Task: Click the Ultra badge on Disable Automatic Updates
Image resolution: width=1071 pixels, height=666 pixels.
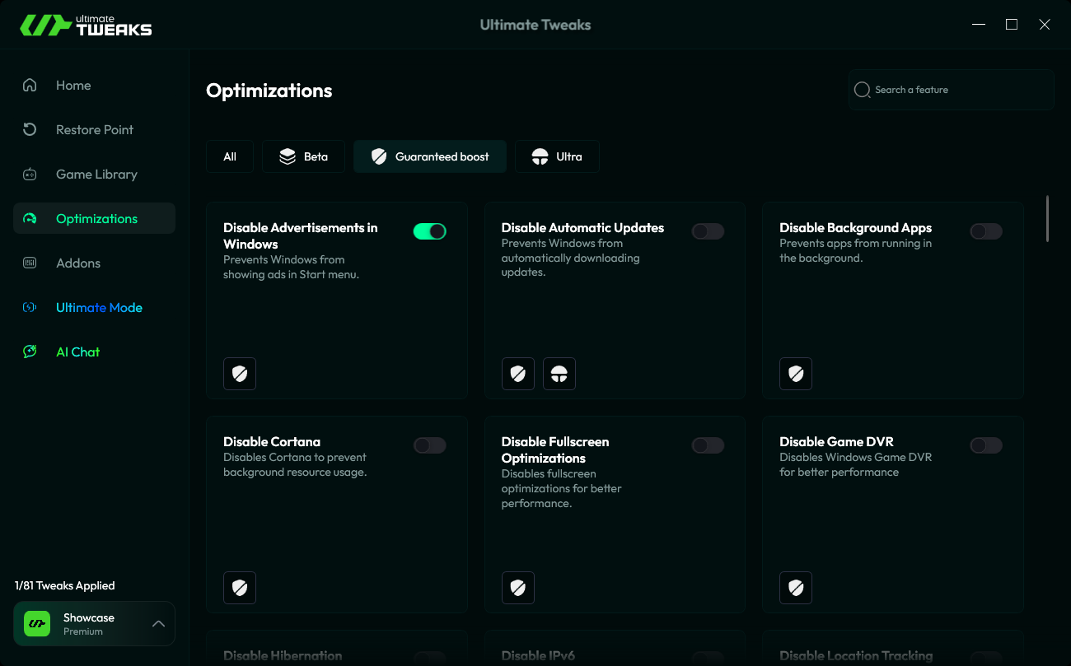Action: (x=559, y=374)
